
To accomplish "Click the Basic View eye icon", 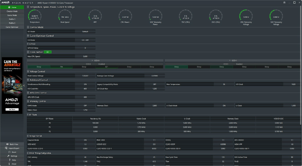I will (7, 144).
